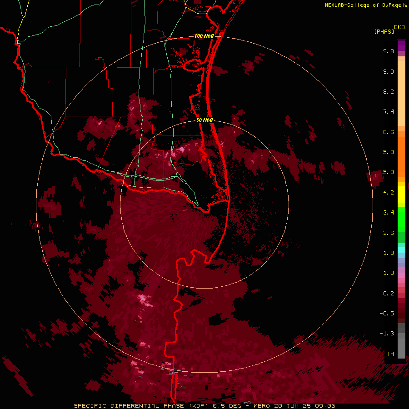The image size is (409, 409).
Task: Click the TH threshold label
Action: (390, 354)
